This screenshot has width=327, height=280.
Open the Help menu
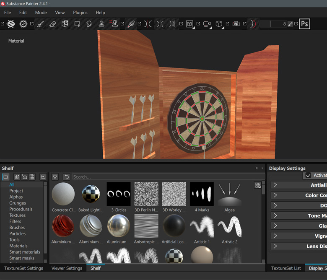click(x=100, y=13)
